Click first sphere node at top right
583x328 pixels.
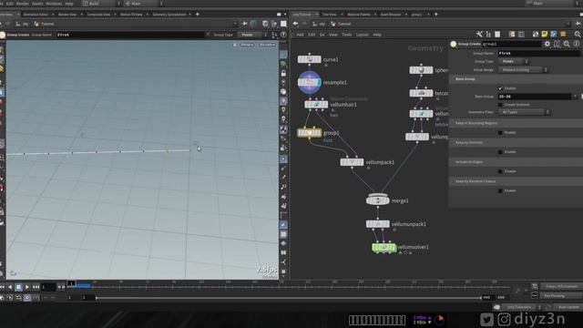tap(421, 70)
